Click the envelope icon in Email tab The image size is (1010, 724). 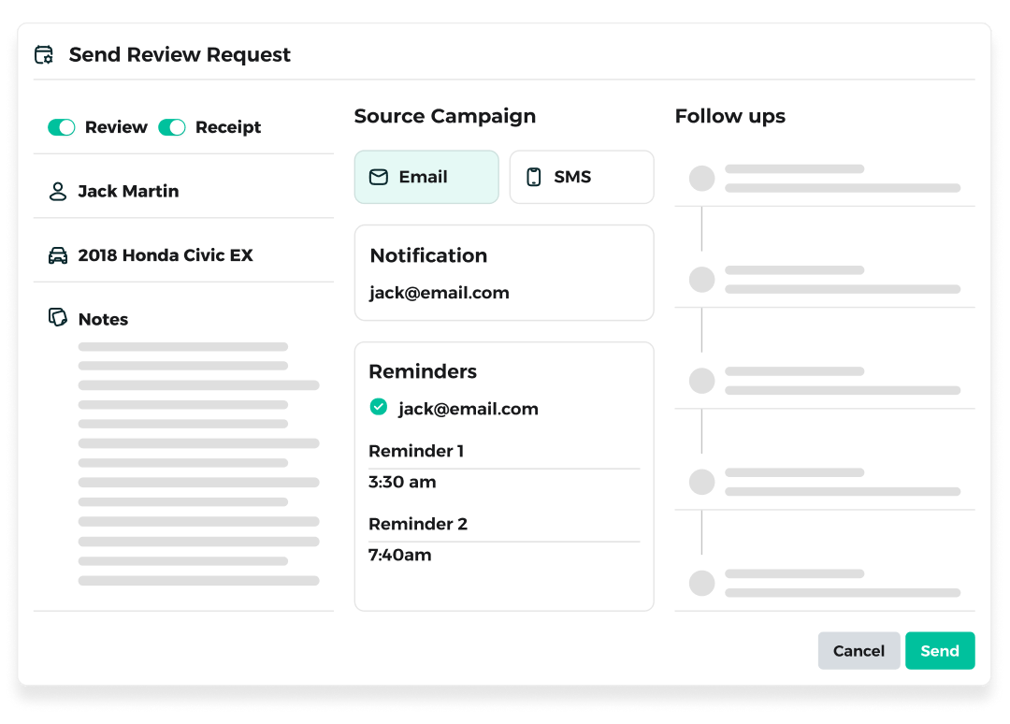(379, 177)
